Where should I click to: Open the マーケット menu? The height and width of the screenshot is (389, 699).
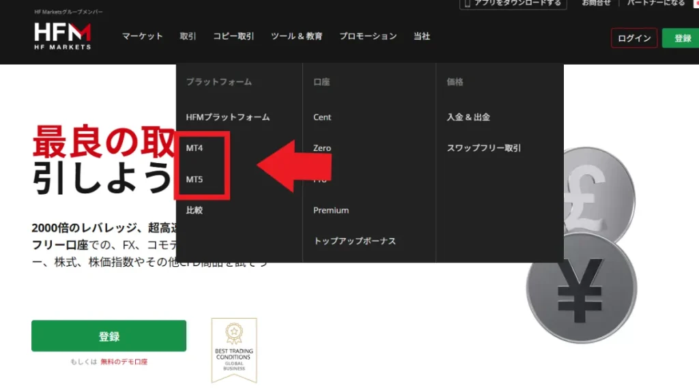(143, 36)
